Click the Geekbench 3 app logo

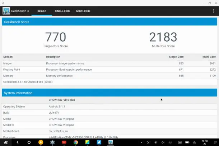tap(6, 11)
